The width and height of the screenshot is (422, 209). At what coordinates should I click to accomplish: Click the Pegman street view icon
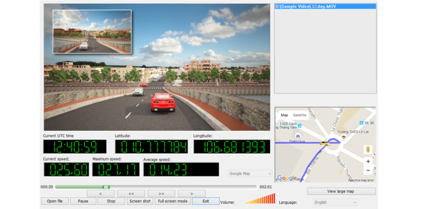(368, 150)
